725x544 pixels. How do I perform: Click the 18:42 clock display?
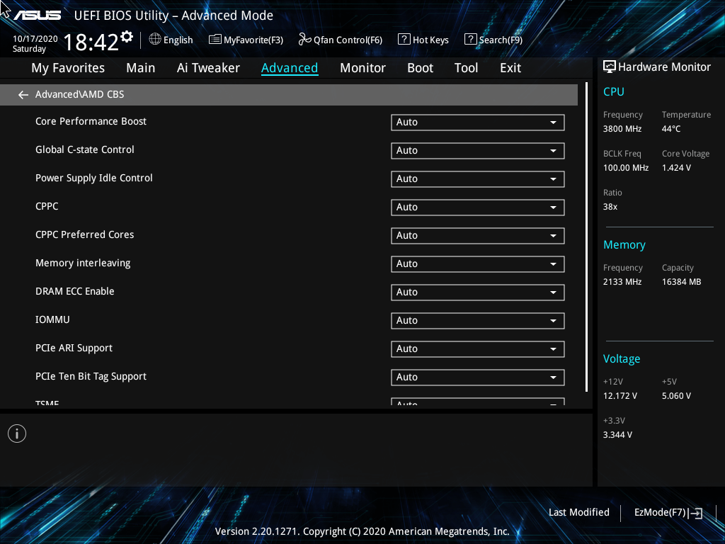click(x=91, y=42)
